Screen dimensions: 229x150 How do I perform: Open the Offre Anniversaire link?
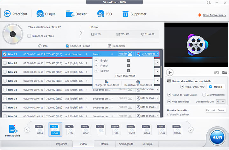point(214,15)
